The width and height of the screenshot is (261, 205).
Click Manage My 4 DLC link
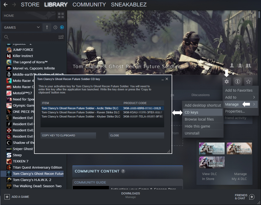click(239, 176)
